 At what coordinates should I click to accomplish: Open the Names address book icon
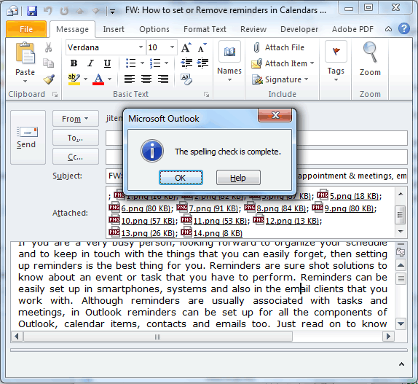(229, 52)
